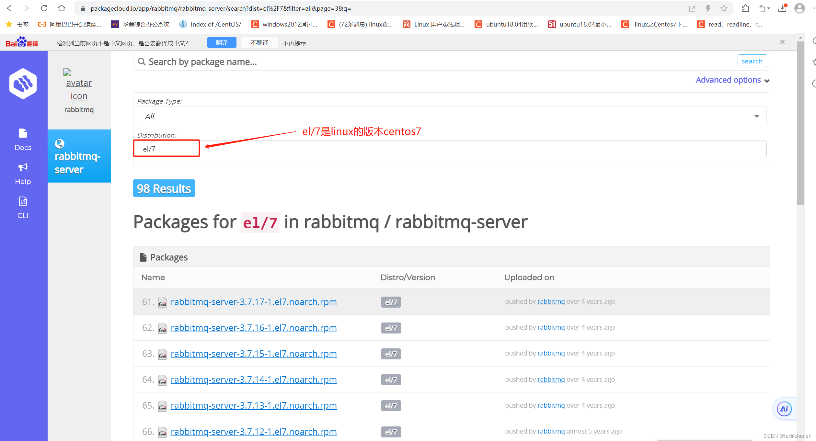Click the Uploaded on column header
Viewport: 816px width, 441px height.
tap(529, 277)
